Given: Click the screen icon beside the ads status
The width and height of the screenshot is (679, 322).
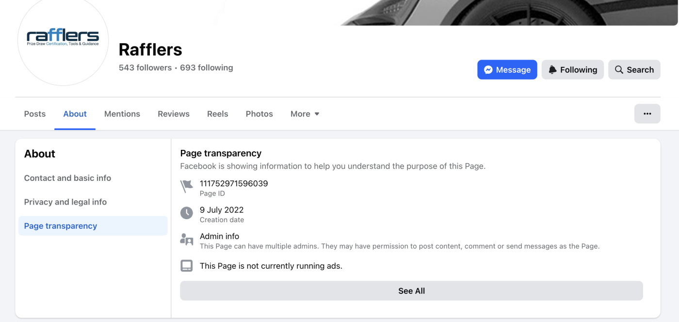Looking at the screenshot, I should [x=187, y=266].
